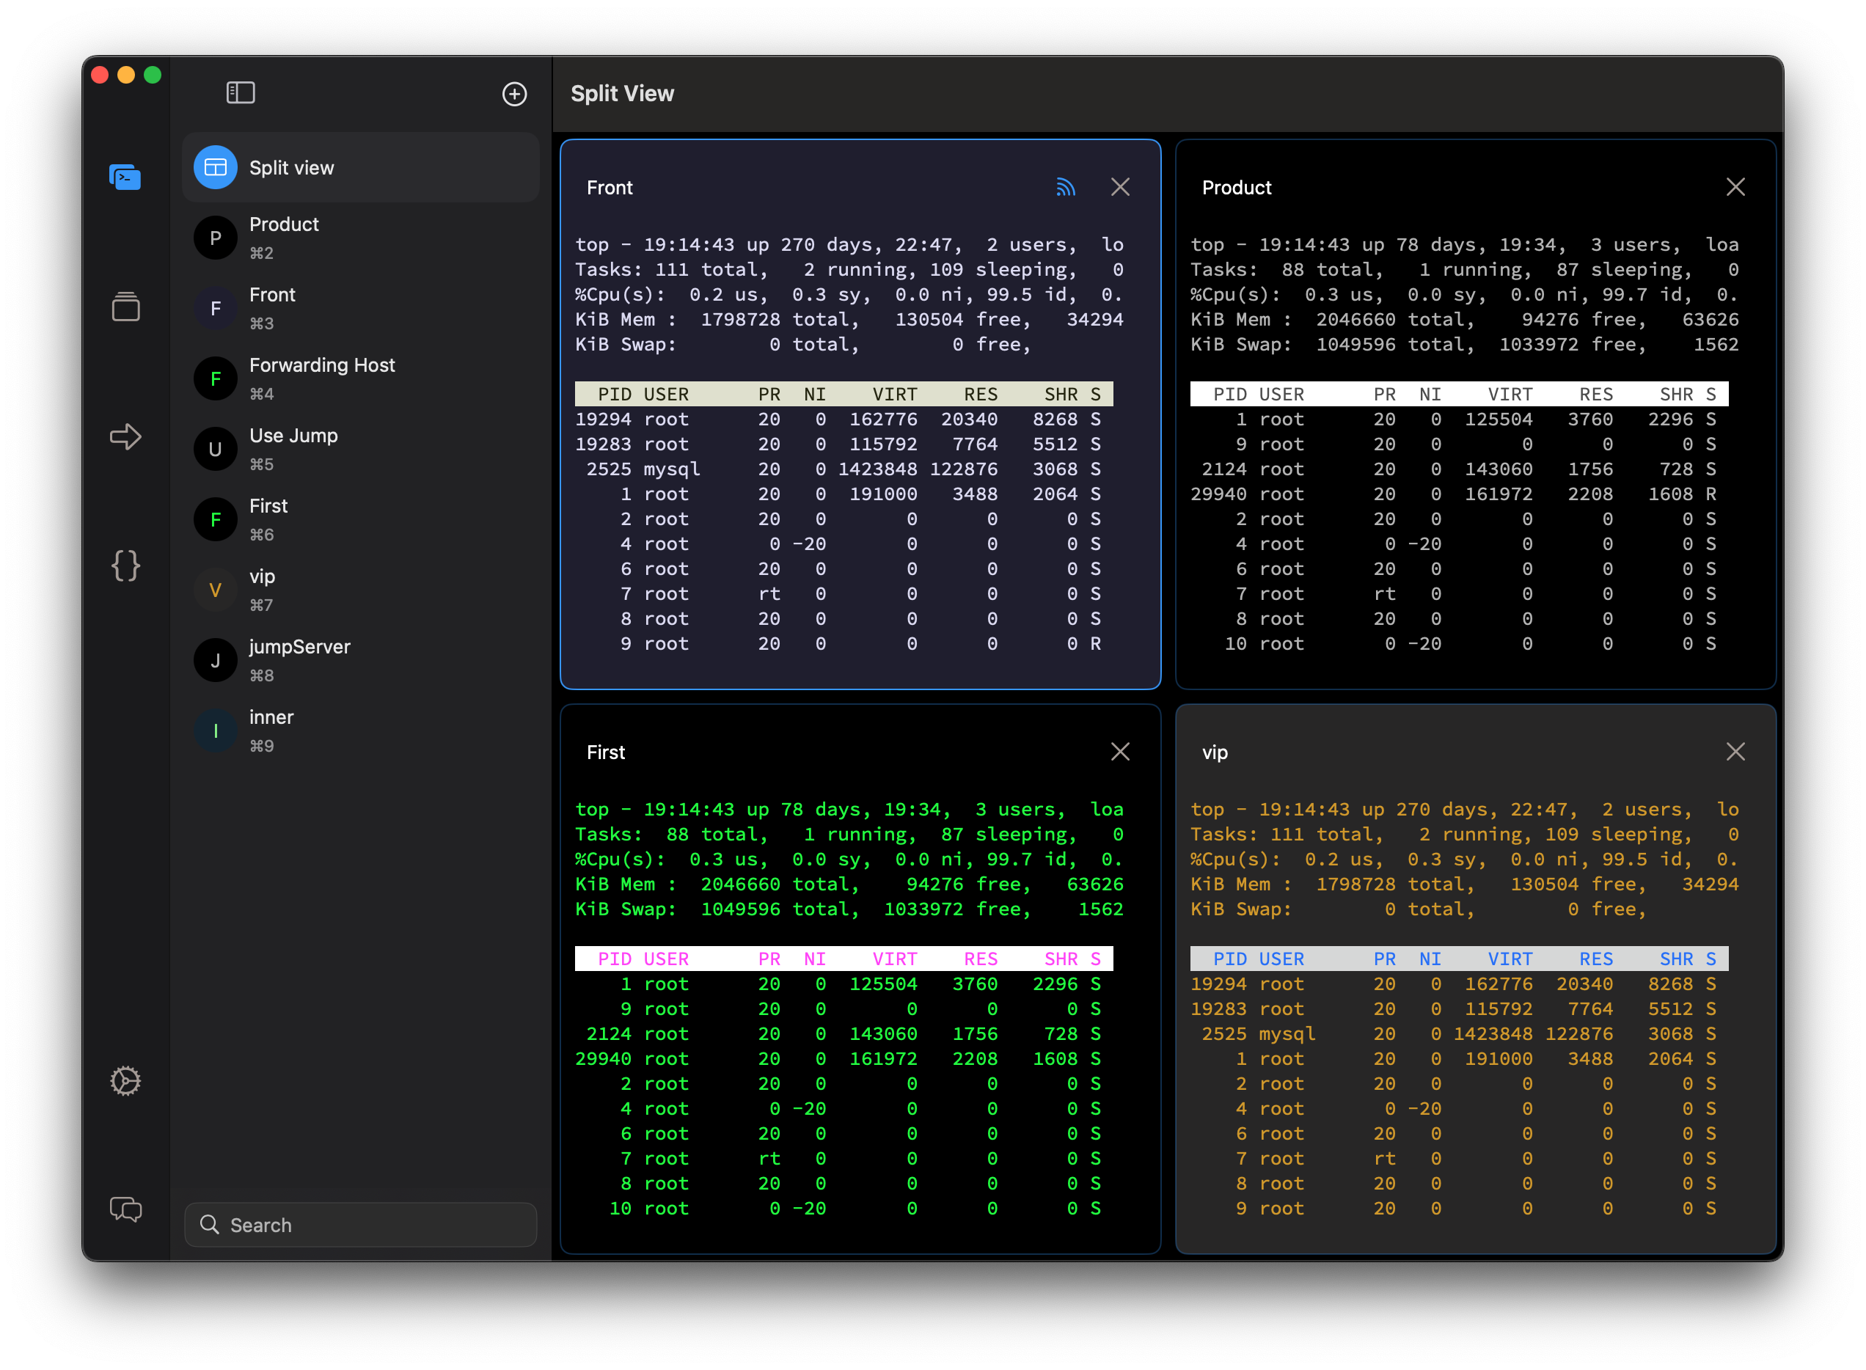Toggle broadcast input icon in Front pane
The width and height of the screenshot is (1866, 1370).
(1065, 188)
